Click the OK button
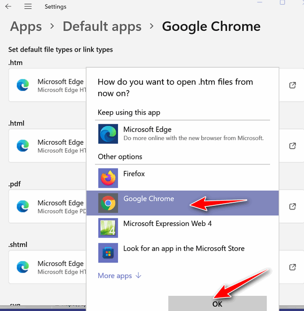 [x=217, y=303]
